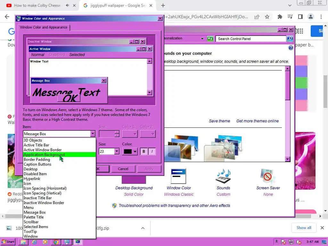Click the Window Color and Appearance tab
Viewport: 328px width, 246px height.
pos(44,27)
